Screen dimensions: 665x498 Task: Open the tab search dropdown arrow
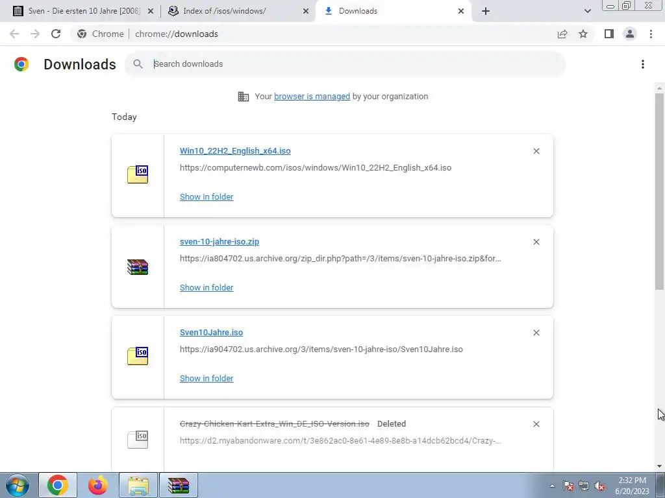[x=587, y=11]
